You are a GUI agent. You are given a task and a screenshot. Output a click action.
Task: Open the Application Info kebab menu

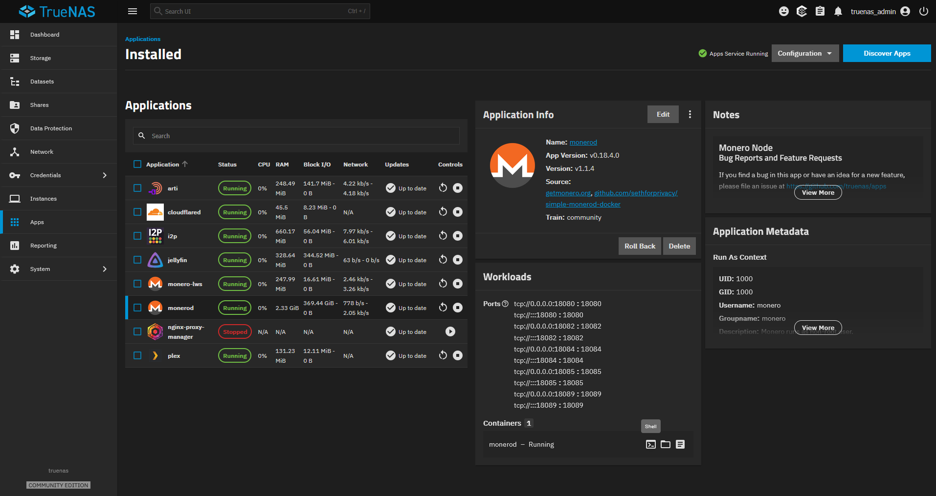pyautogui.click(x=690, y=114)
